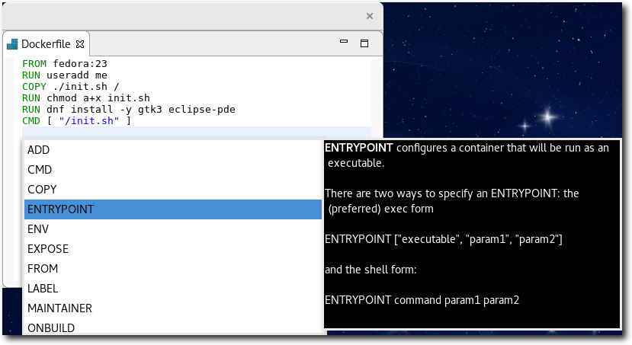Close the window with the X button
Image resolution: width=632 pixels, height=345 pixels.
[x=370, y=15]
